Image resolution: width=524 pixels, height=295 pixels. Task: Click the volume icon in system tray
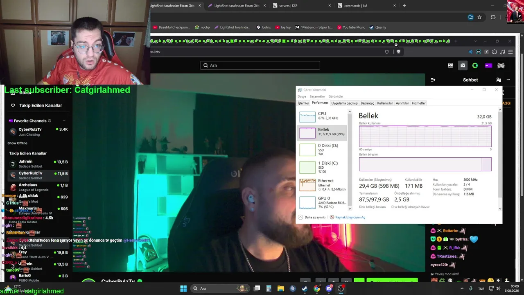click(498, 288)
